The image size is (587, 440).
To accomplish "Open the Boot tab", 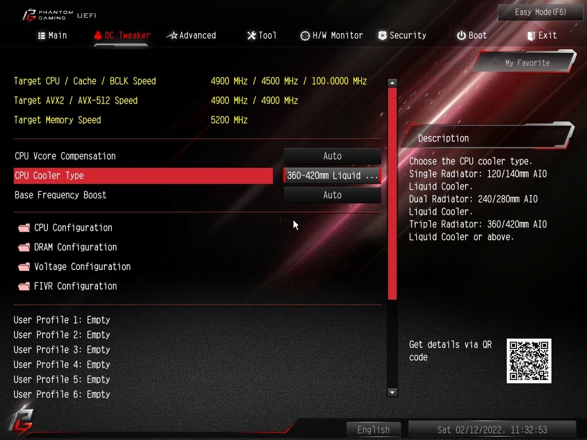I will pos(472,36).
